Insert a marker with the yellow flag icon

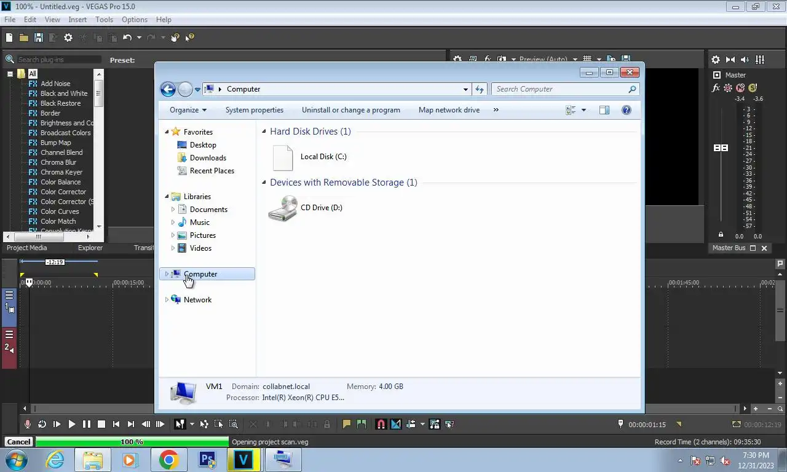coord(347,424)
